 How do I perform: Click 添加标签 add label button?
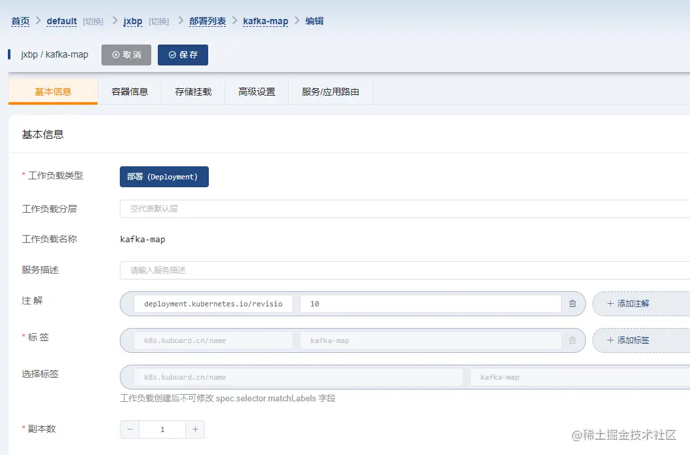click(641, 340)
